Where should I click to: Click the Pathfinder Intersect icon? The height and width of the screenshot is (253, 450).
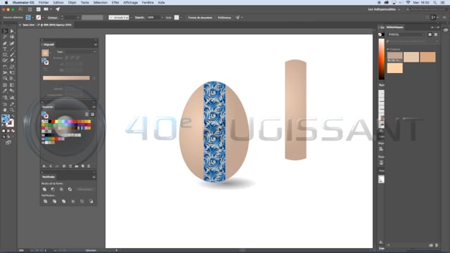coord(61,189)
